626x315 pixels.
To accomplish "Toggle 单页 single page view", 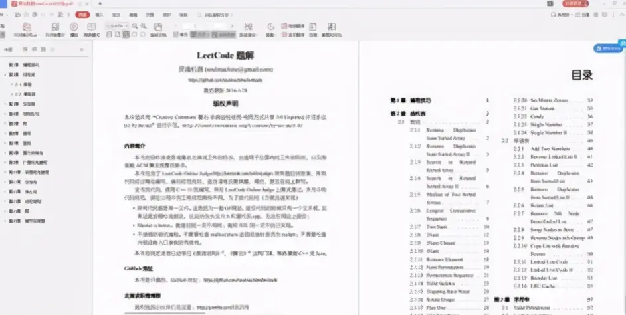I will (x=181, y=35).
